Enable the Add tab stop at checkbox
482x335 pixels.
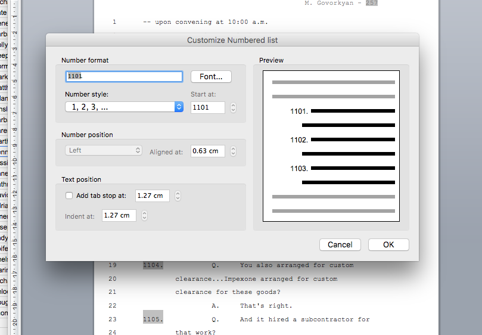coord(69,196)
